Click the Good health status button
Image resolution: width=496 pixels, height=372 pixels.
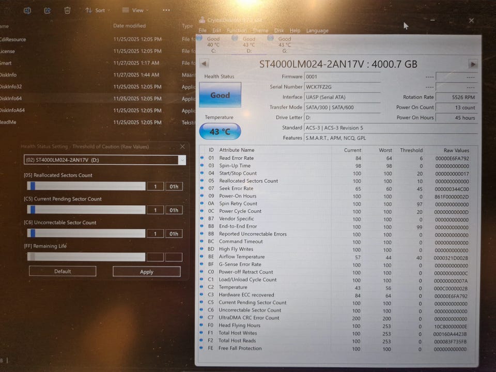click(x=220, y=95)
